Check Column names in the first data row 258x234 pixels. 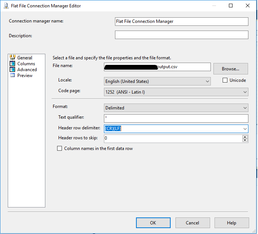click(x=60, y=149)
